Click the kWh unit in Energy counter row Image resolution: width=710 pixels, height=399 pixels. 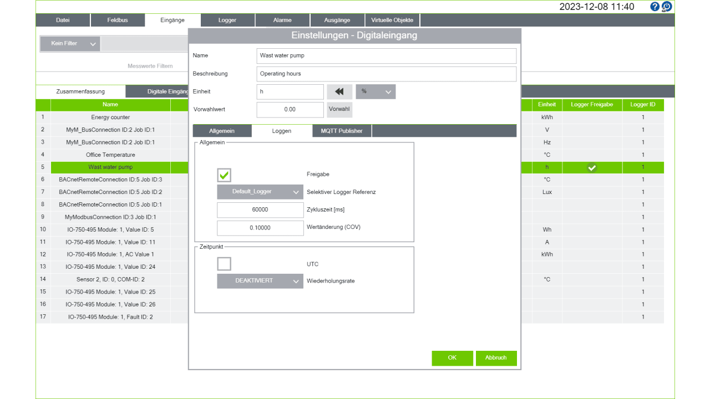[x=547, y=117]
